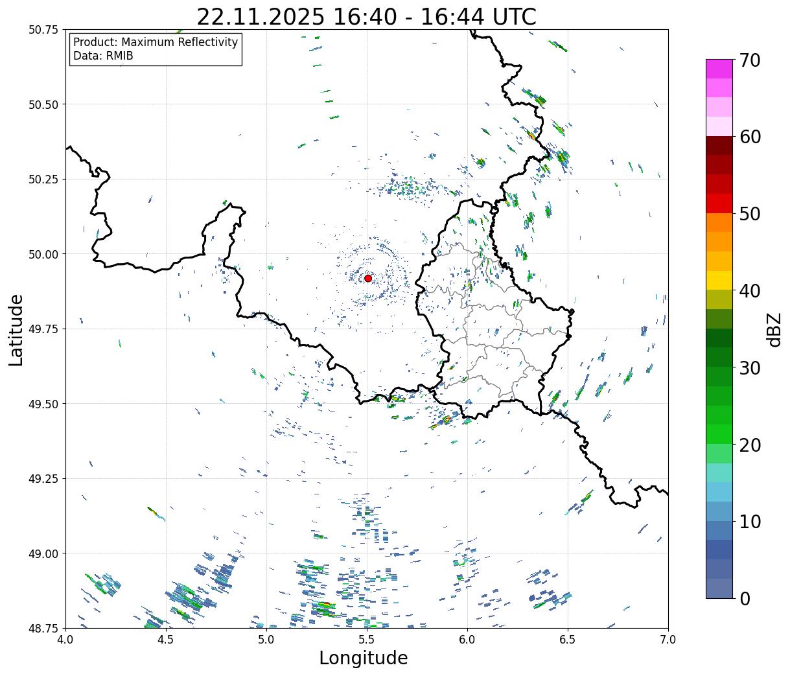Click the longitude tick label '7.0'
790x674 pixels.
point(668,640)
